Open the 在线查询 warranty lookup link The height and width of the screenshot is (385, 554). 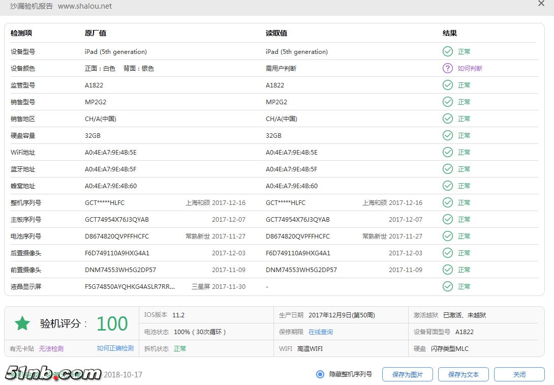click(x=321, y=332)
